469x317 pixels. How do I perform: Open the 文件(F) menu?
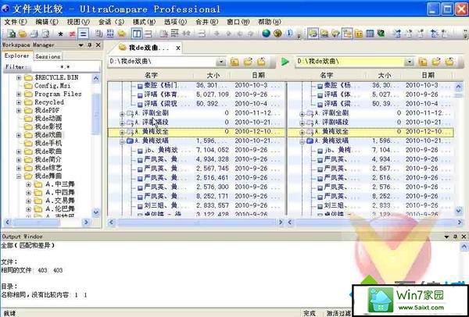pos(16,22)
